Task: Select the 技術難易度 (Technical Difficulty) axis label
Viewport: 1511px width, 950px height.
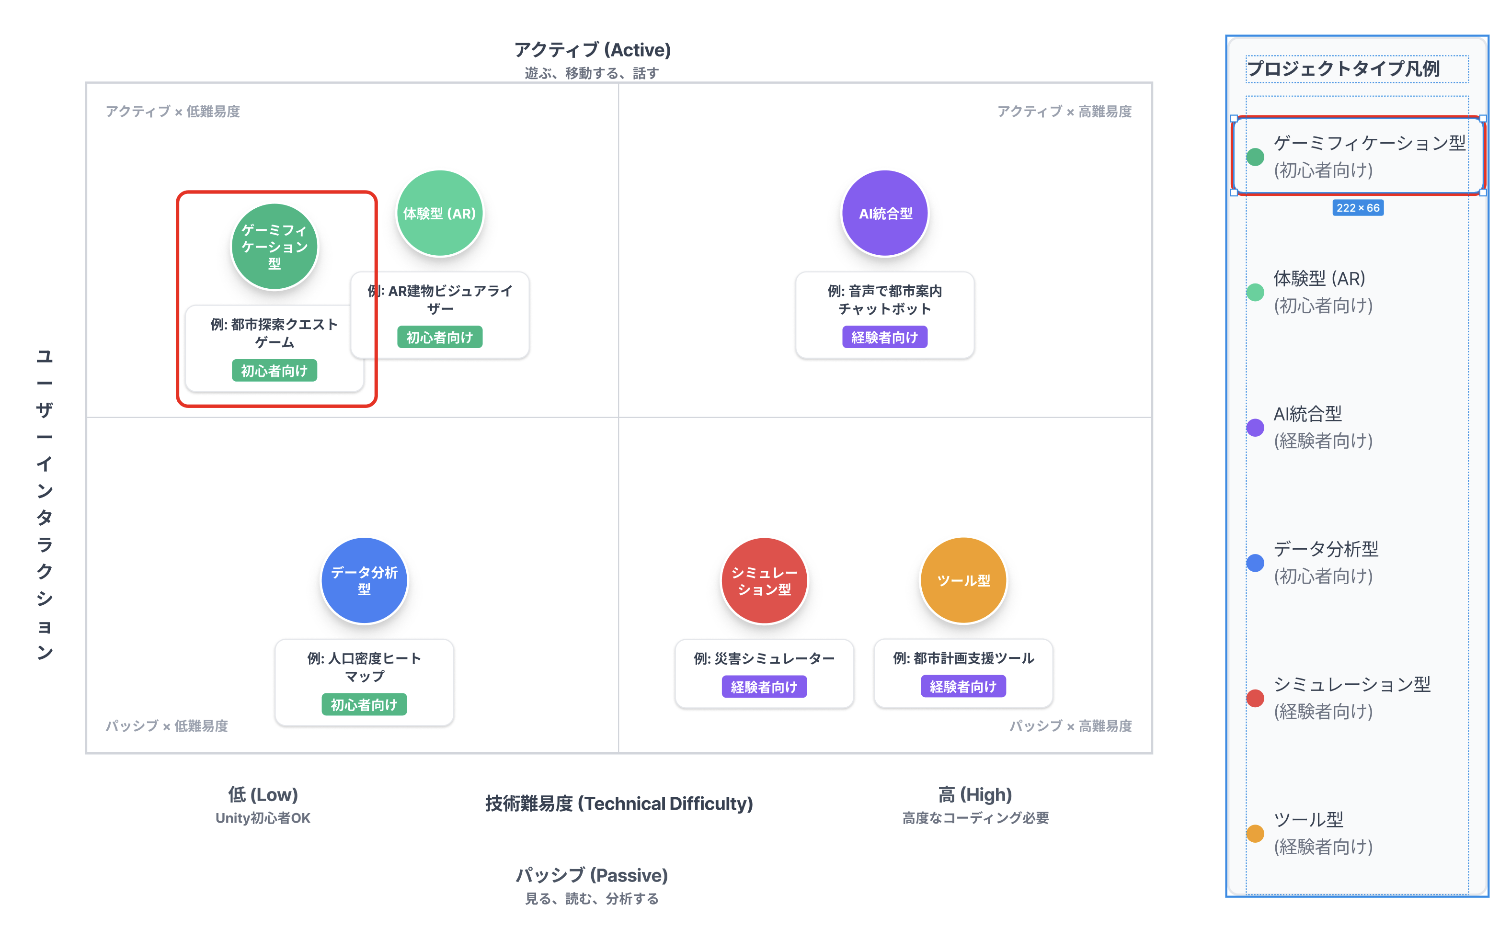Action: click(618, 803)
